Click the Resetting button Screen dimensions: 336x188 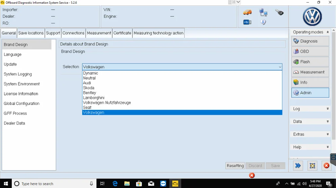235,166
